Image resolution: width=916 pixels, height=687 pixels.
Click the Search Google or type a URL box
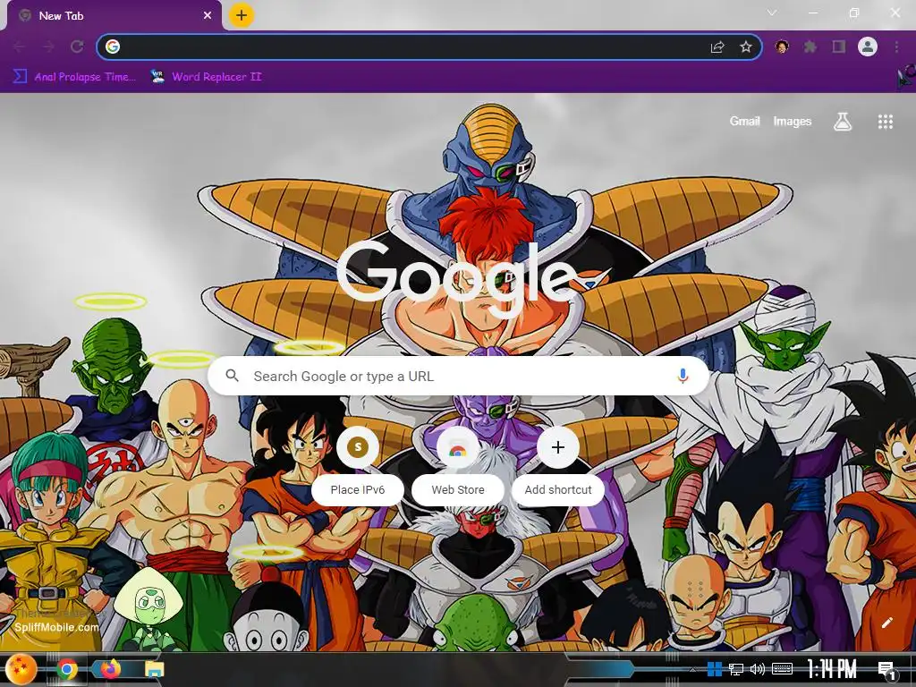click(x=459, y=377)
